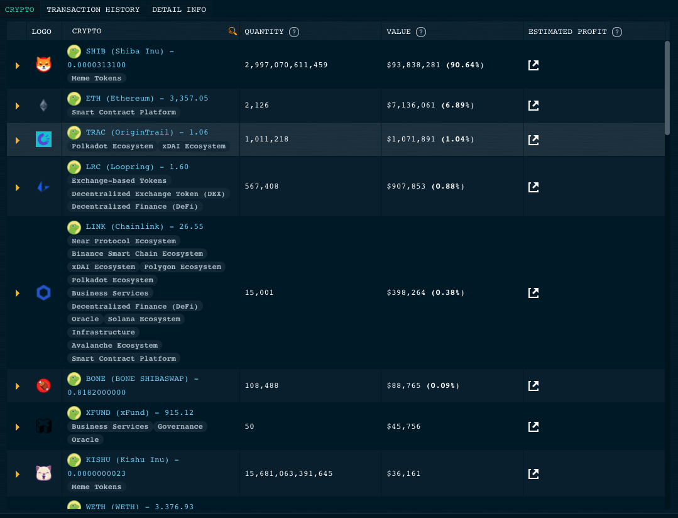Image resolution: width=678 pixels, height=518 pixels.
Task: Click the Meme Tokens tag under SHIB
Action: (97, 79)
